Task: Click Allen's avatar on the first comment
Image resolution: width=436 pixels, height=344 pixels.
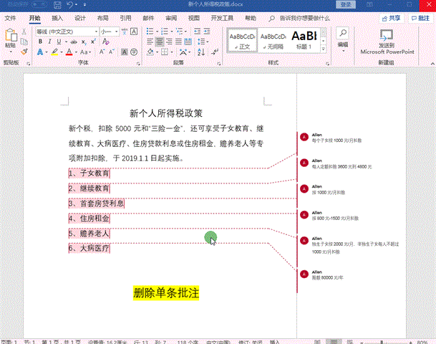Action: coord(304,136)
